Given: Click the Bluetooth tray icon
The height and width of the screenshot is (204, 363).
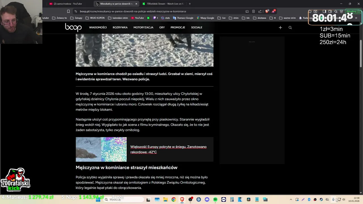Looking at the screenshot, I should [x=309, y=199].
